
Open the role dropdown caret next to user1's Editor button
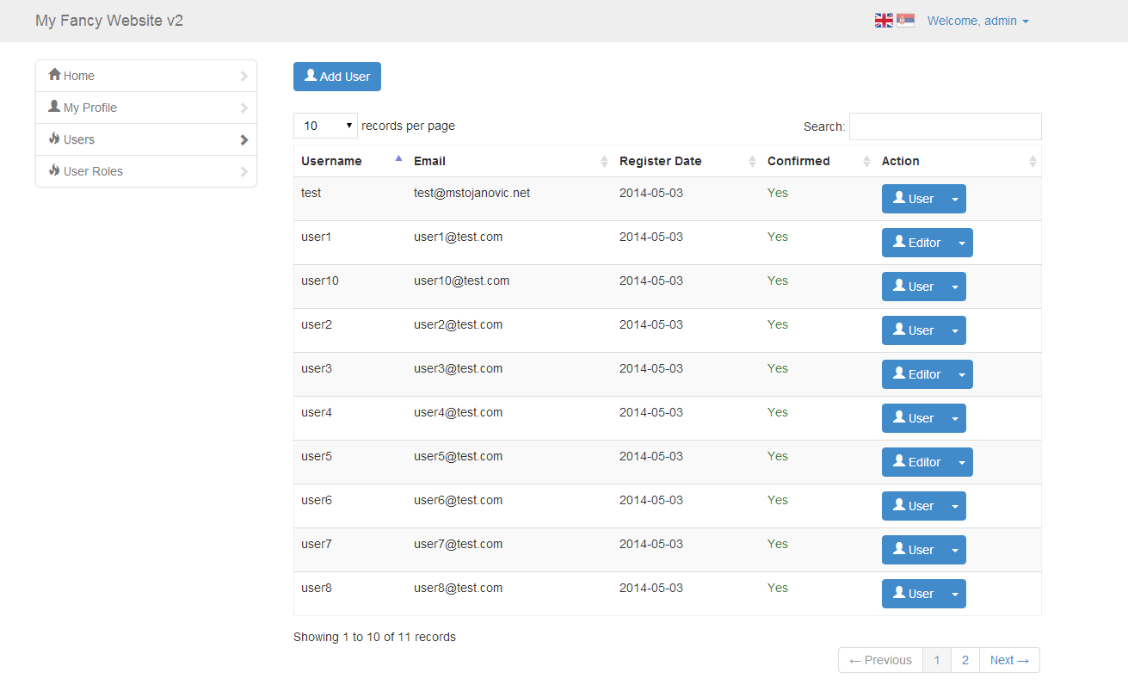[x=961, y=243]
